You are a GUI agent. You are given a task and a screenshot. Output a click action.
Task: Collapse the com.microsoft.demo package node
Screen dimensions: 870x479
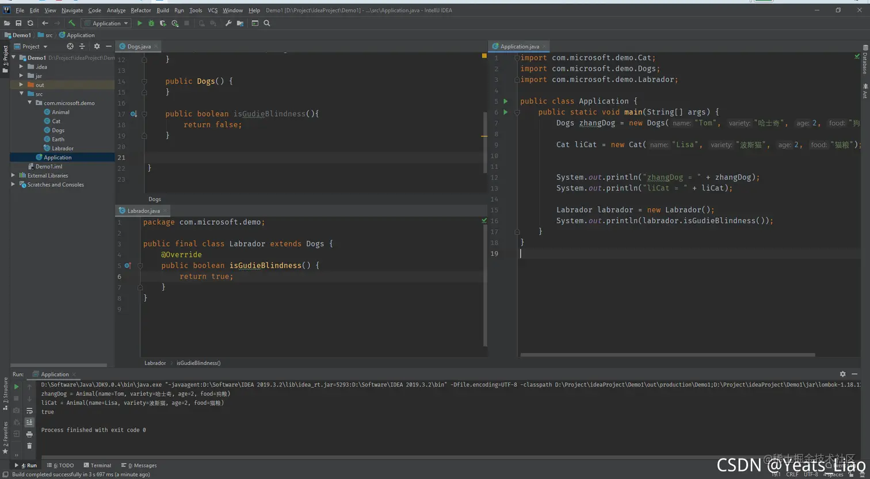tap(30, 103)
